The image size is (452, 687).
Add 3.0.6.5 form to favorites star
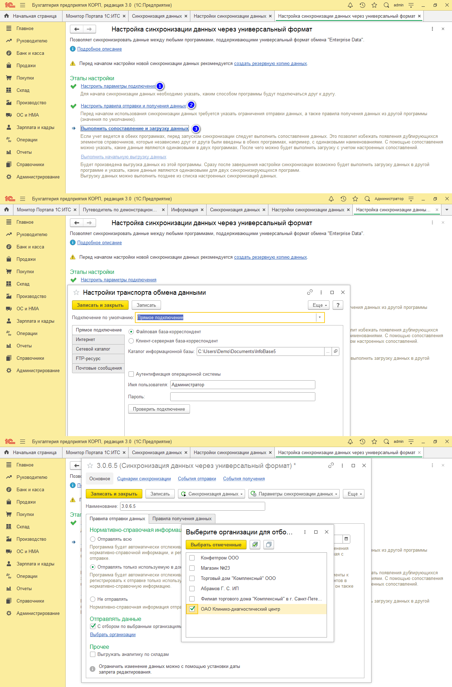90,466
